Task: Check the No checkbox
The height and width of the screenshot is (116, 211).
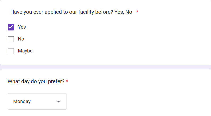Action: tap(11, 39)
